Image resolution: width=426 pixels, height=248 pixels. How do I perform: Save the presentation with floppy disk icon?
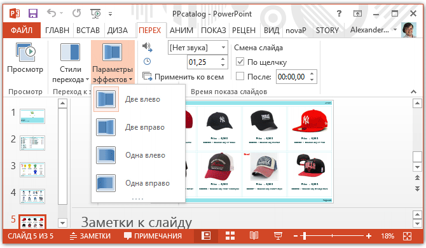click(x=33, y=13)
